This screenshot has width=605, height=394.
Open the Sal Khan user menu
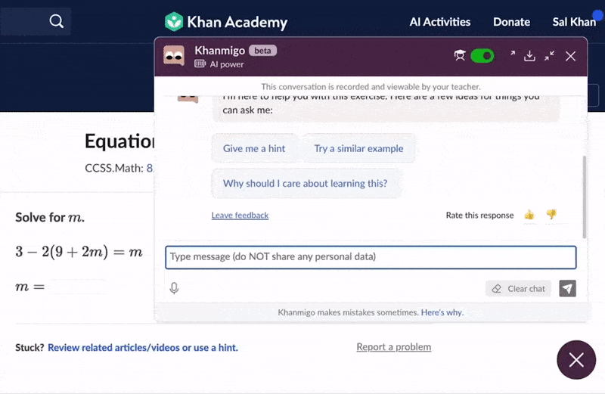[574, 22]
